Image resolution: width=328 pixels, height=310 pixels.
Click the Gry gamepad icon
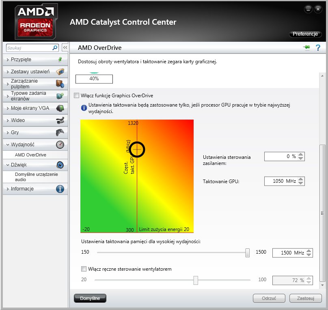[60, 133]
